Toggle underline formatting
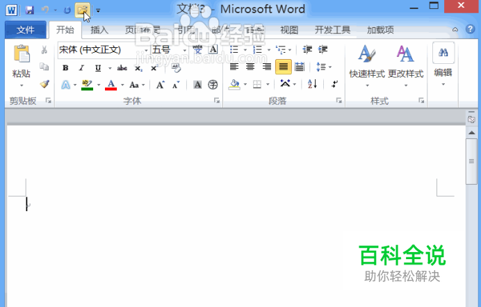Image resolution: width=481 pixels, height=307 pixels. (98, 67)
